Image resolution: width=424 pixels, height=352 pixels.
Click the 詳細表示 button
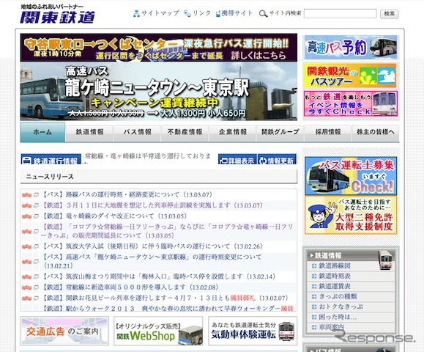[x=237, y=159]
